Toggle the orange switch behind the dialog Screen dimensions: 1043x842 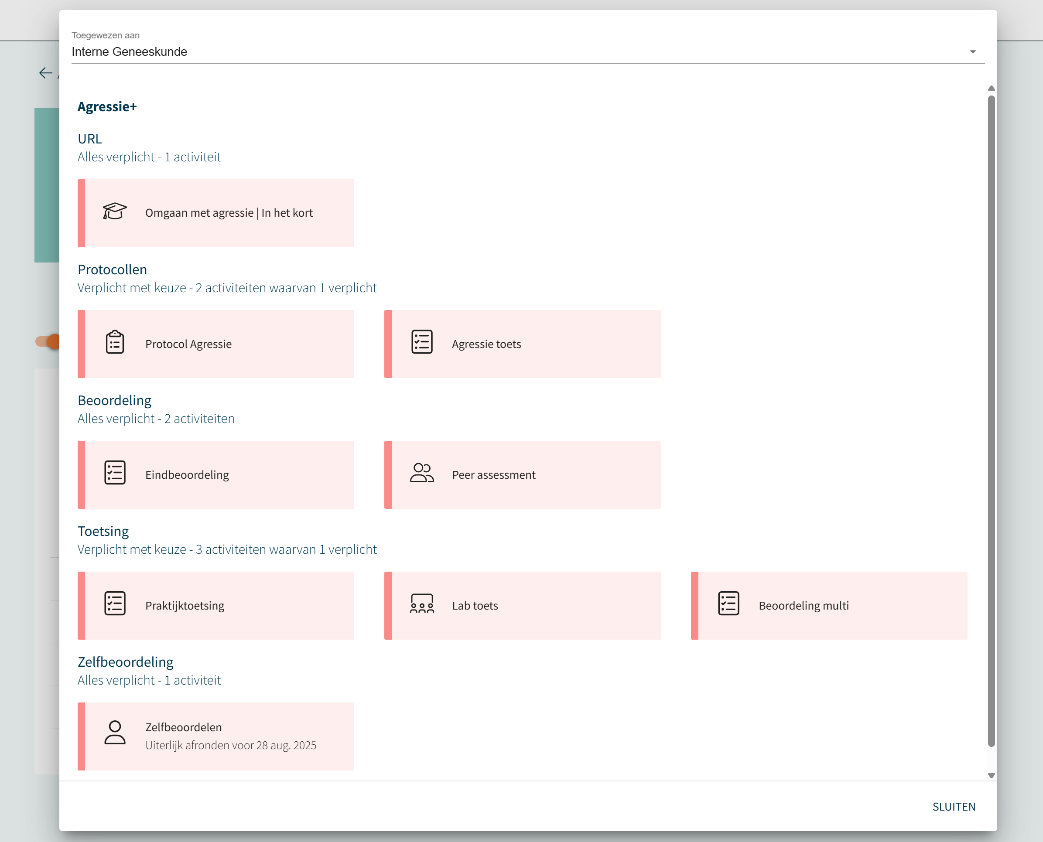click(48, 342)
